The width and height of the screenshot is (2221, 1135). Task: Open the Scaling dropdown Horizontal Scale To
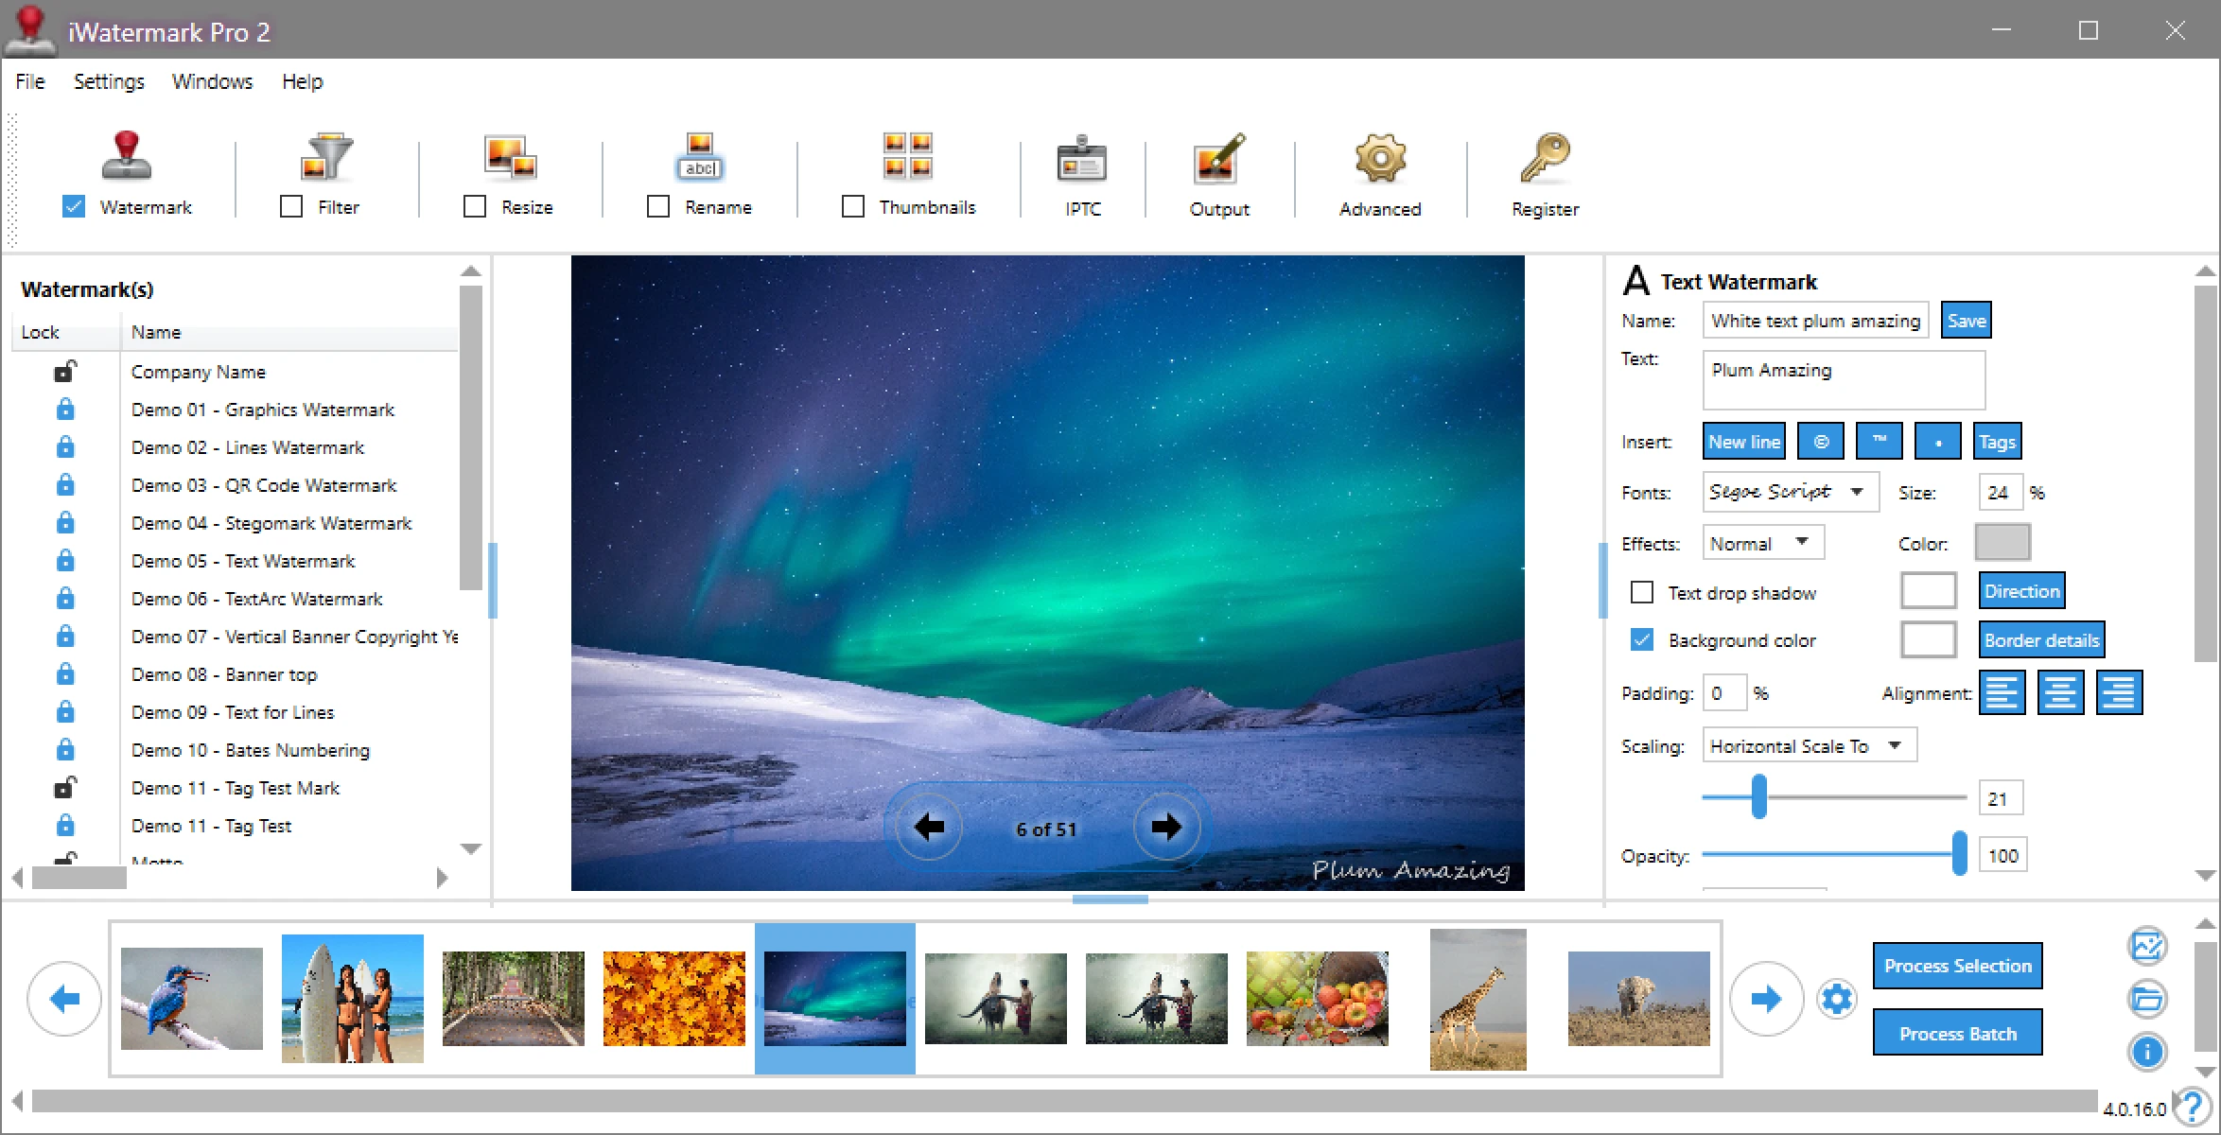[1809, 745]
